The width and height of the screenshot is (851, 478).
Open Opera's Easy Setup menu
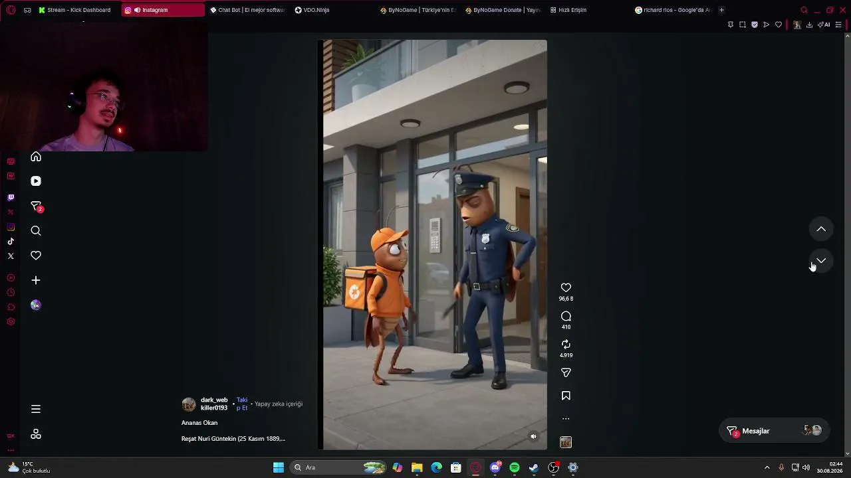click(838, 25)
